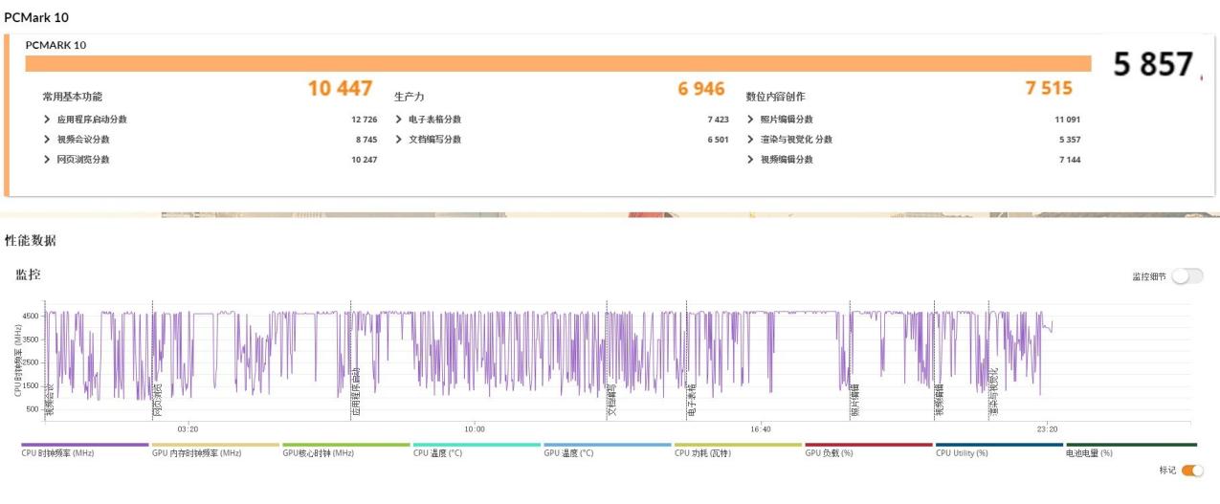Click the score value 6 501
This screenshot has width=1220, height=504.
(x=718, y=140)
